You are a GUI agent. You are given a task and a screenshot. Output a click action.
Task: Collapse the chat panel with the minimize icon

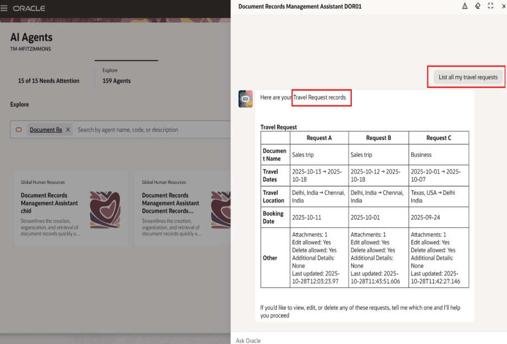point(491,6)
